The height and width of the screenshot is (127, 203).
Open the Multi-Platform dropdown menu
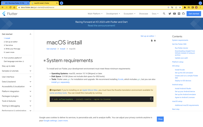(x=95, y=14)
